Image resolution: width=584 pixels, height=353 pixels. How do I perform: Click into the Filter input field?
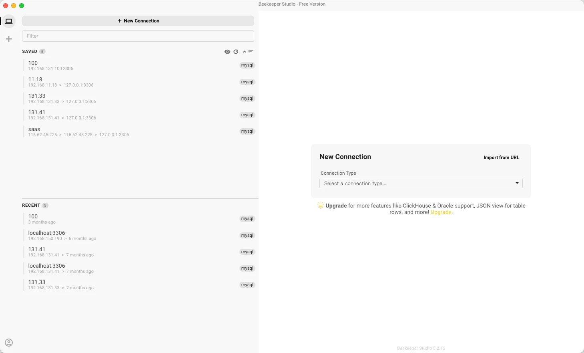(x=138, y=36)
